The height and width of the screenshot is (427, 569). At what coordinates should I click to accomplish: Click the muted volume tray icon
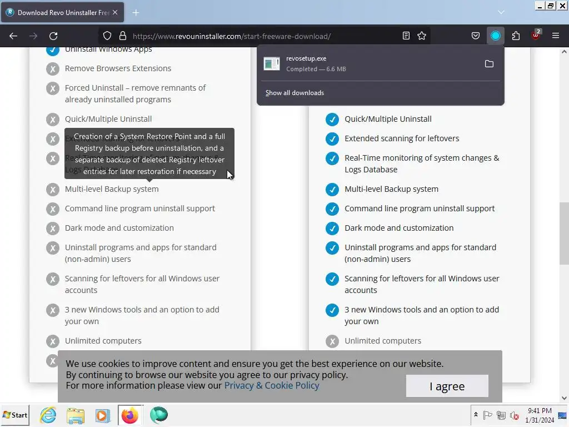(x=514, y=415)
